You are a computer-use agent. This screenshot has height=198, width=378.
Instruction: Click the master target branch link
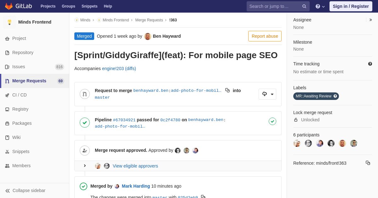pos(102,97)
